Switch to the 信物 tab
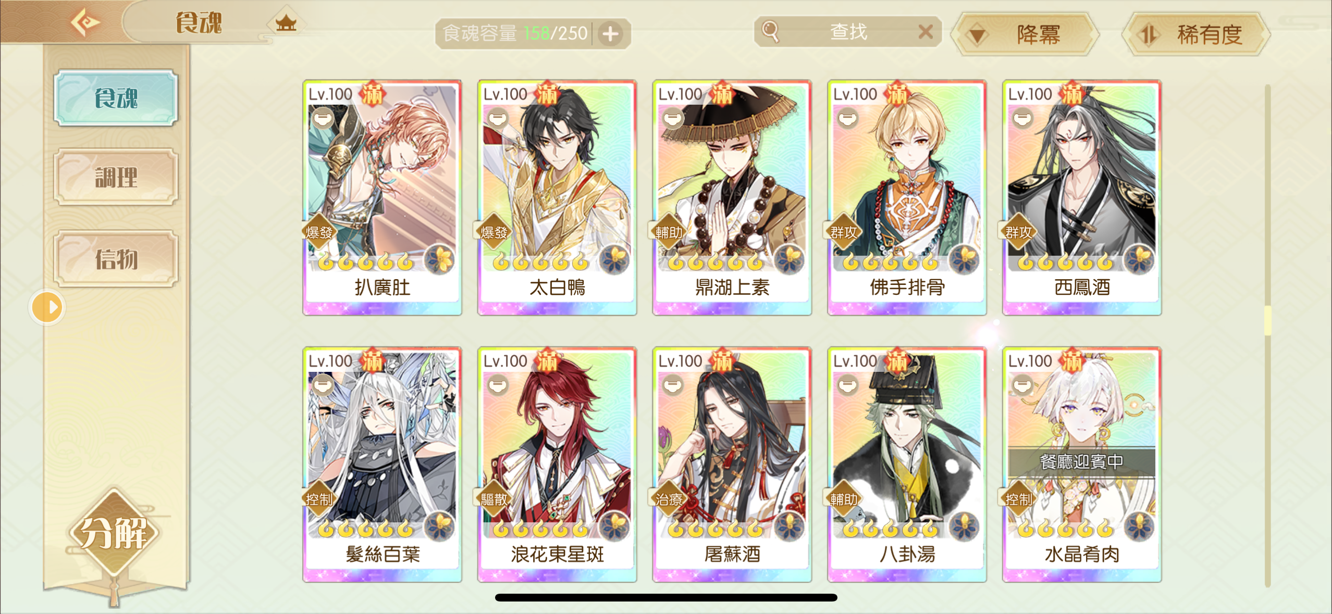The width and height of the screenshot is (1332, 614). [116, 259]
